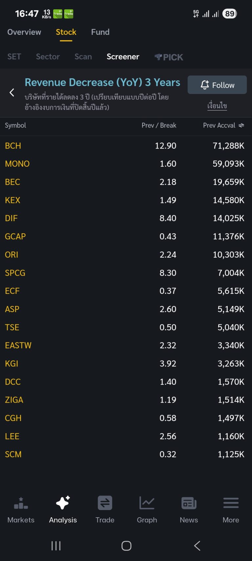Follow this Revenue Decrease screener
This screenshot has width=252, height=561.
(217, 85)
